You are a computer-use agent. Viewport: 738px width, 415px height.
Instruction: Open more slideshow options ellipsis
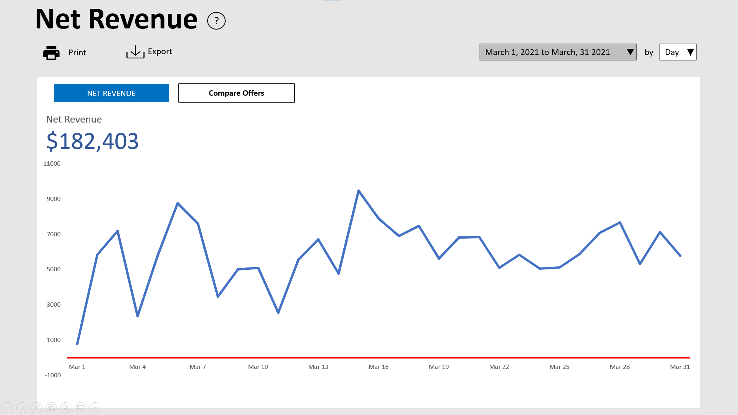click(95, 408)
